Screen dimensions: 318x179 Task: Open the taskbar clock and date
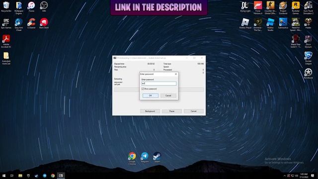pyautogui.click(x=304, y=176)
